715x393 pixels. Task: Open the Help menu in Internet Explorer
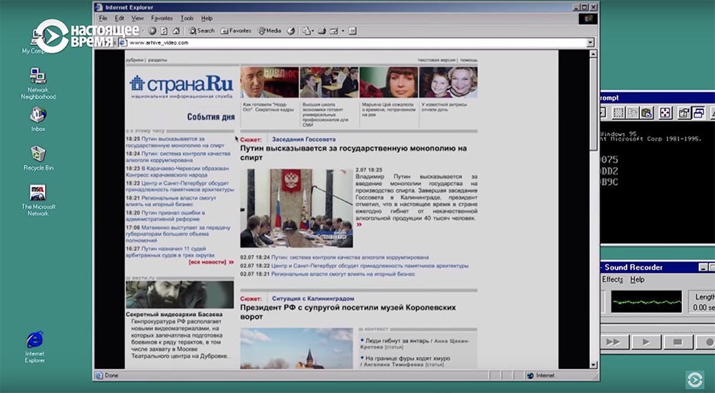[207, 19]
